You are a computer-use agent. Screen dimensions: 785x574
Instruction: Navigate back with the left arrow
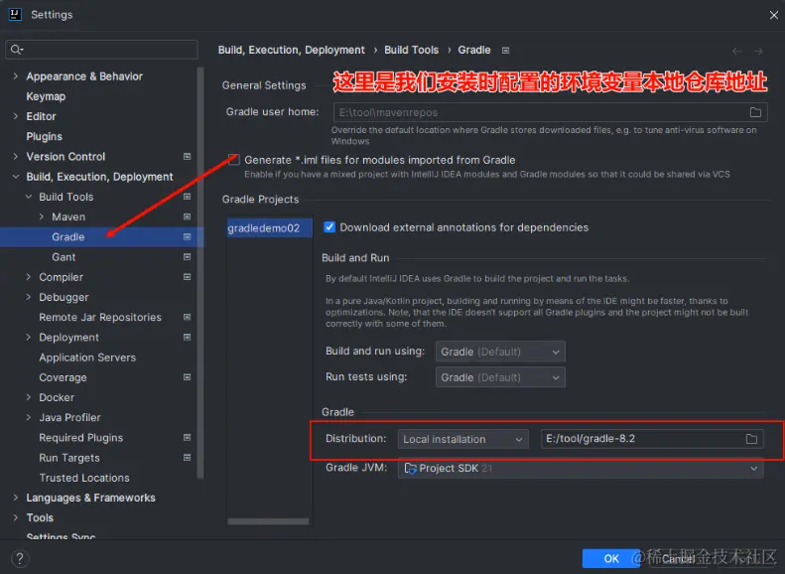pyautogui.click(x=737, y=51)
